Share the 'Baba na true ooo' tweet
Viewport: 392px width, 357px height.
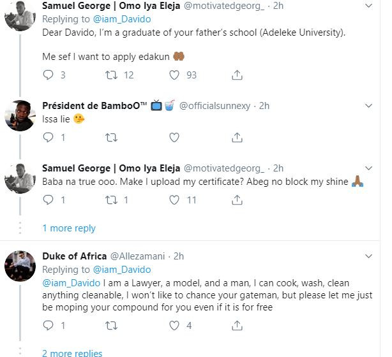pyautogui.click(x=237, y=200)
